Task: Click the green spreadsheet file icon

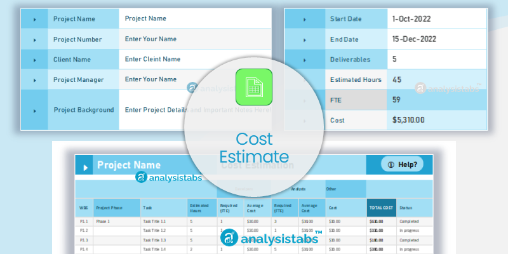Action: pos(254,87)
